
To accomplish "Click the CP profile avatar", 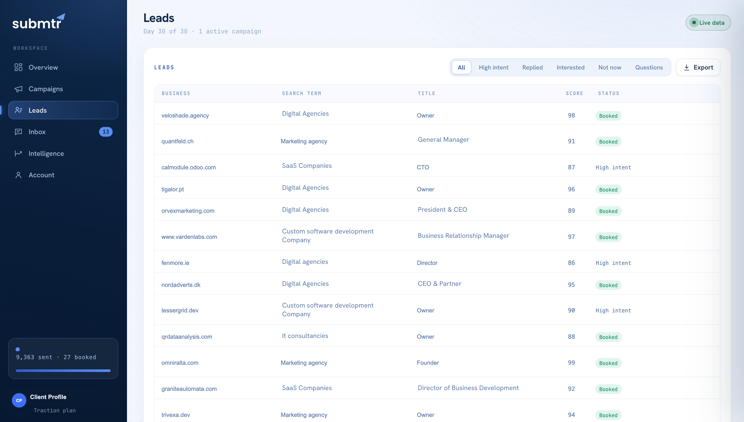I will [x=19, y=401].
